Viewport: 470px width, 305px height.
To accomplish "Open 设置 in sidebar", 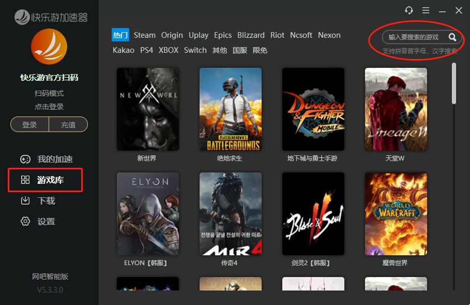I will pyautogui.click(x=46, y=221).
